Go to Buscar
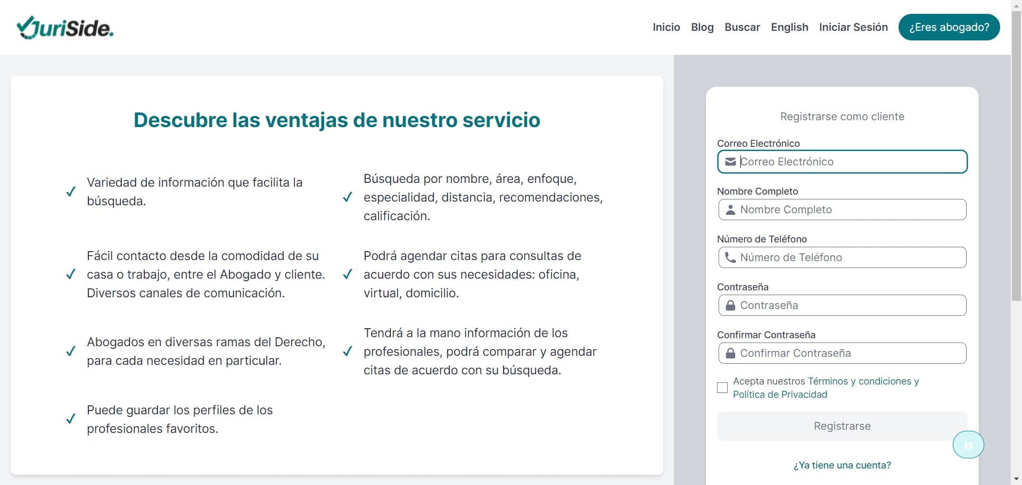This screenshot has height=485, width=1022. tap(742, 27)
